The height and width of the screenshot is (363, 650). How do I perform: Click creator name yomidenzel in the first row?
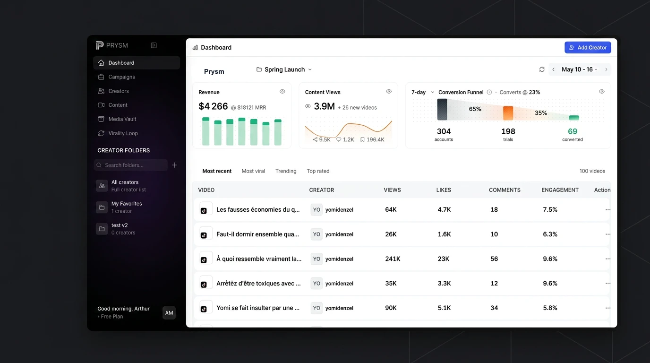pos(339,210)
